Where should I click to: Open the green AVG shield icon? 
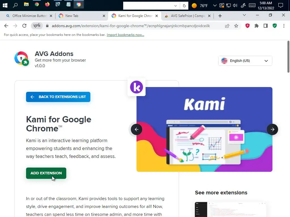coord(275,26)
